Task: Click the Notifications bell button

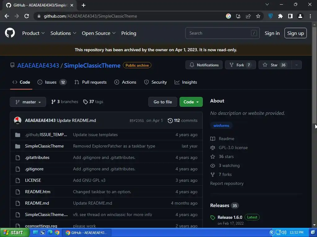Action: point(204,65)
